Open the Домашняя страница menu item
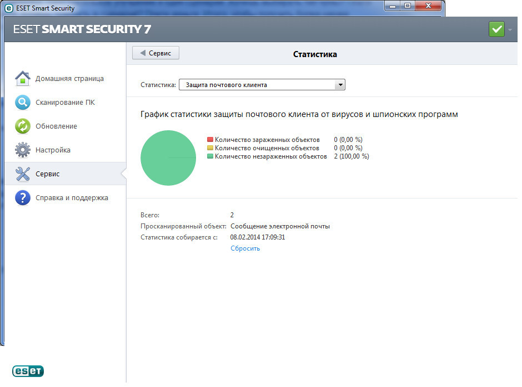Viewport: 522px width, 387px height. pos(69,79)
